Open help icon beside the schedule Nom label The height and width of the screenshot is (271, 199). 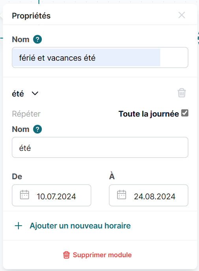click(x=37, y=129)
